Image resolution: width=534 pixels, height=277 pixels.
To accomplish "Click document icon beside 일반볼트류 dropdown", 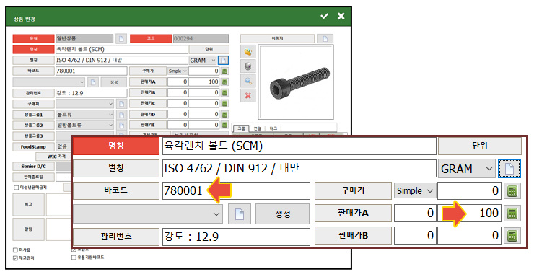I will tap(121, 126).
